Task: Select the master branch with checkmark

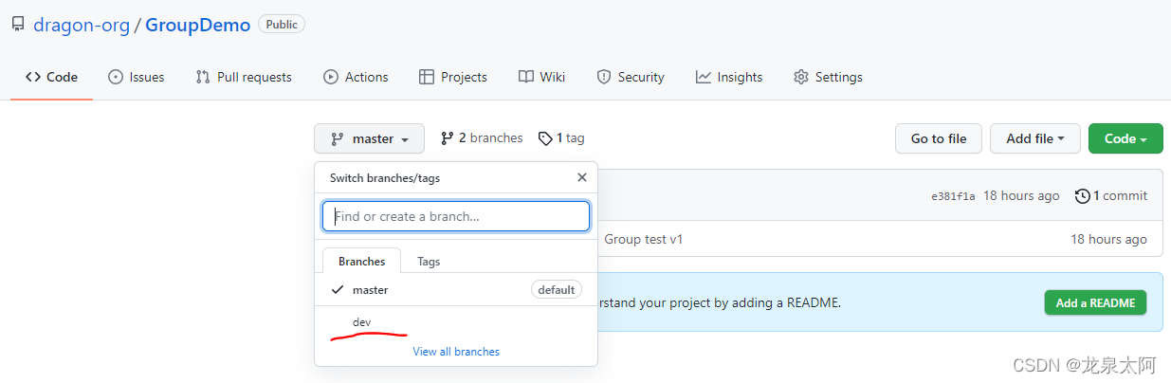Action: pos(370,290)
